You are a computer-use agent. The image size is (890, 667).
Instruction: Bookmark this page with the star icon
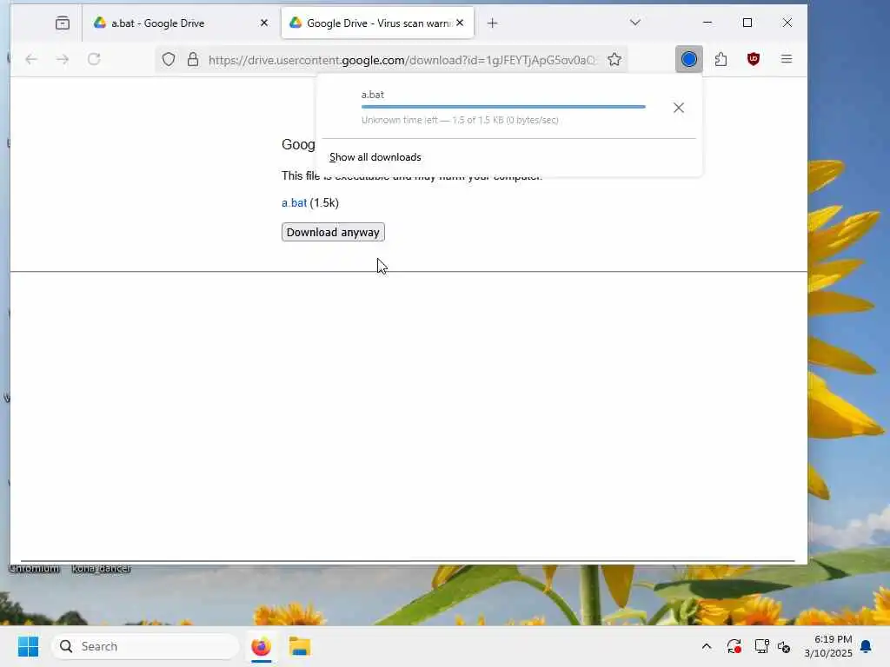(x=614, y=60)
